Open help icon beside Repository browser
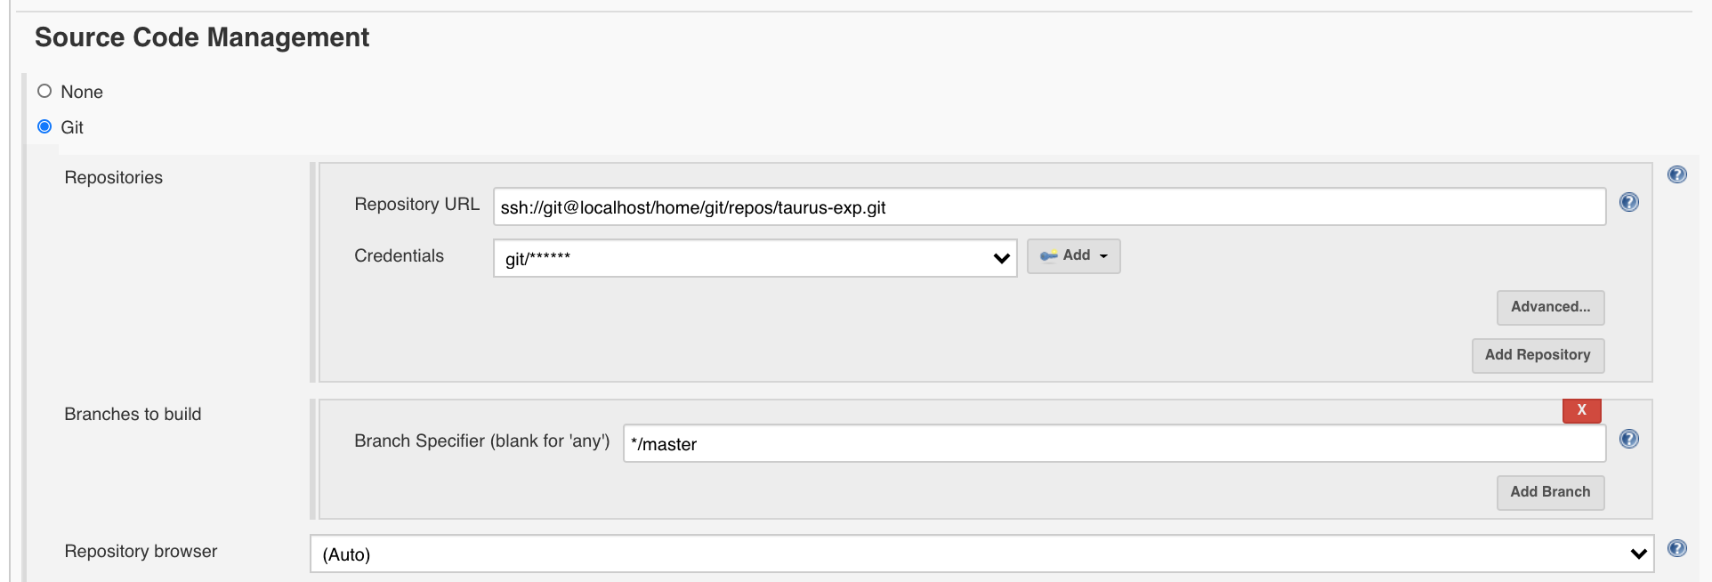Image resolution: width=1712 pixels, height=582 pixels. click(x=1676, y=548)
